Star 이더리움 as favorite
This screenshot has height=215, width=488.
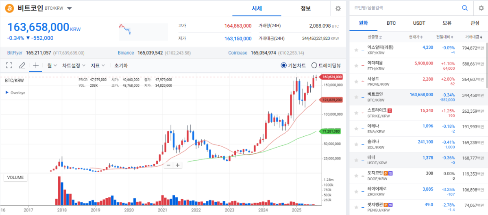tap(356, 66)
